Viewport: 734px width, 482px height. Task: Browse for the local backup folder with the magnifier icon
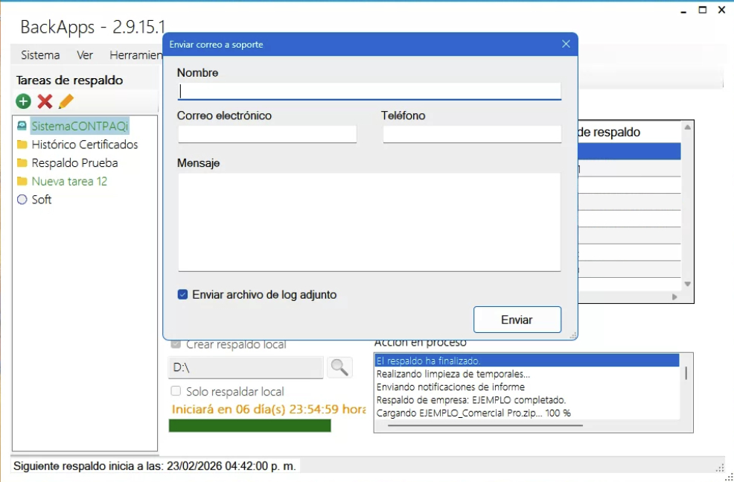[x=339, y=367]
